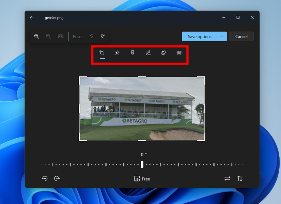Select the Erase tool tab
281x204 pixels.
[x=163, y=53]
